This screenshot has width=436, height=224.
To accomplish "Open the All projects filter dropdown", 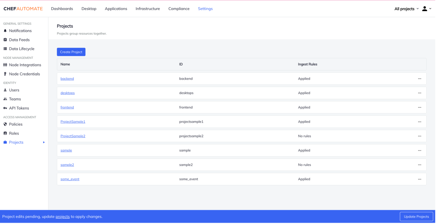I will point(406,9).
